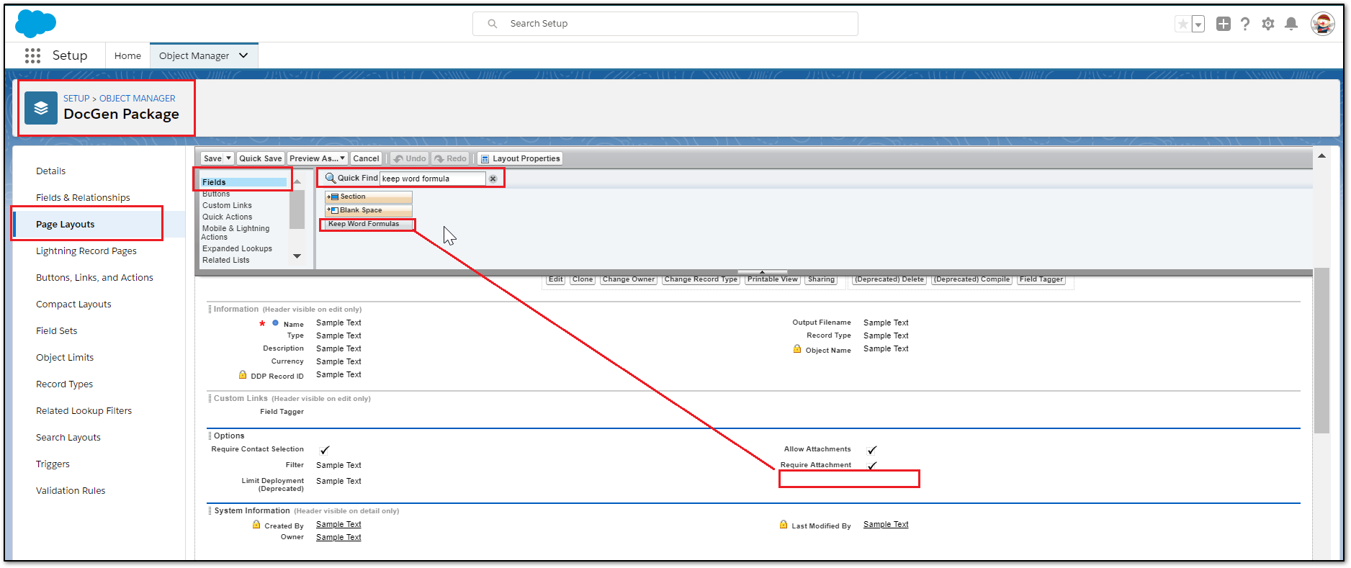Viewport: 1351px width, 568px height.
Task: Click the blue dot beside Name field
Action: pos(275,323)
